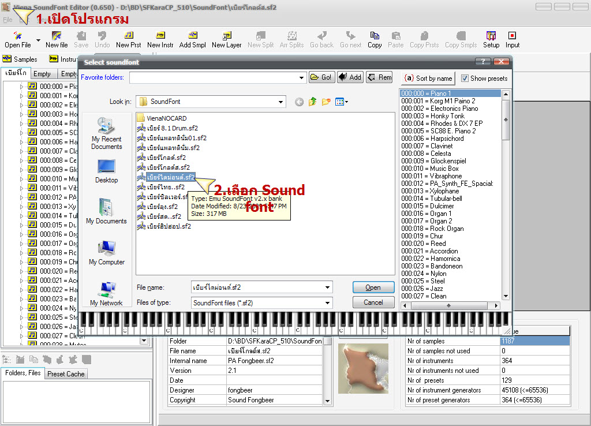Switch to the Samples view

(x=20, y=59)
